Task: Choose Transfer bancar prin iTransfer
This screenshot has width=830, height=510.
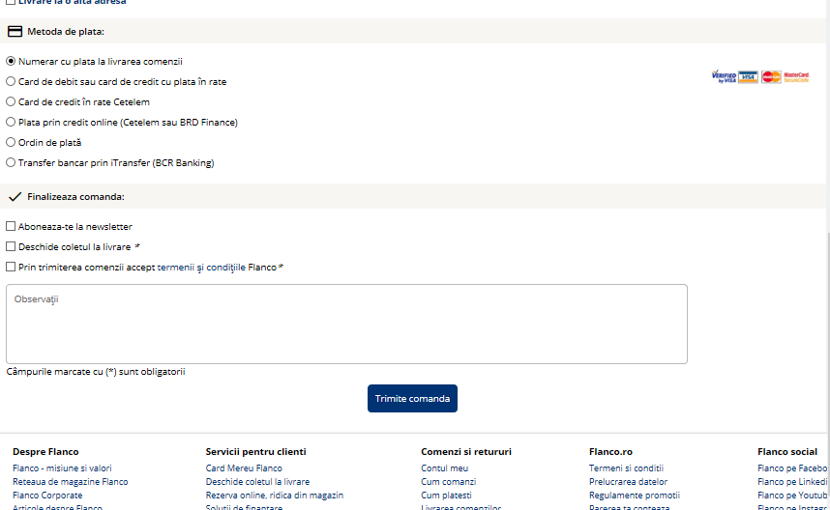Action: click(x=11, y=163)
